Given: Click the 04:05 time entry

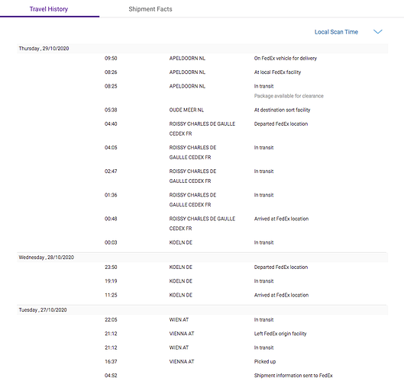Looking at the screenshot, I should coord(111,148).
